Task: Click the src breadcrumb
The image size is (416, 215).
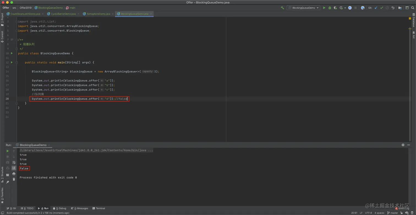Action: pos(14,8)
